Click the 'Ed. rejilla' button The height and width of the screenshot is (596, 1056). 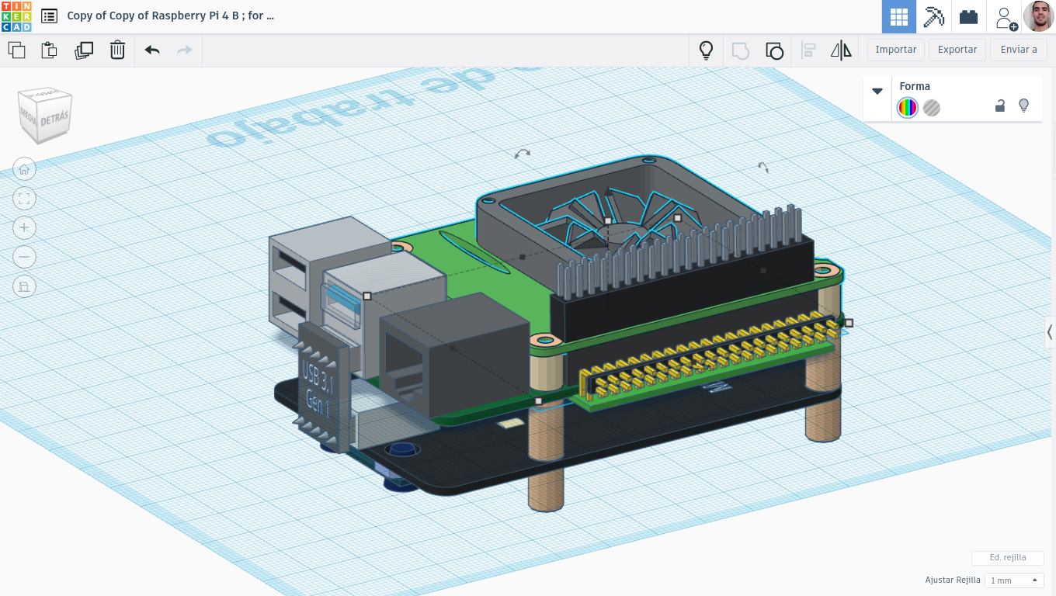click(1008, 558)
